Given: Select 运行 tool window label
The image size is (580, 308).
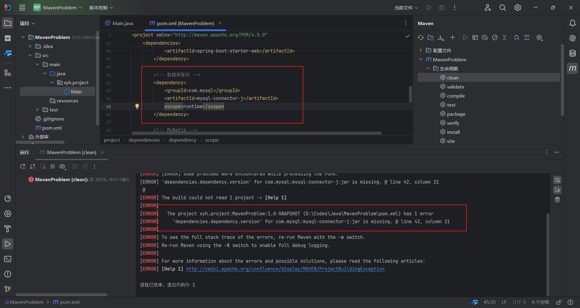Looking at the screenshot, I should pyautogui.click(x=24, y=152).
